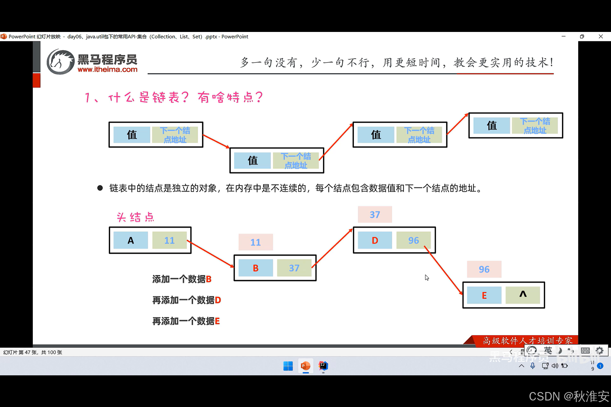Switch to IntelliJ IDEA in taskbar
This screenshot has width=611, height=407.
(323, 366)
